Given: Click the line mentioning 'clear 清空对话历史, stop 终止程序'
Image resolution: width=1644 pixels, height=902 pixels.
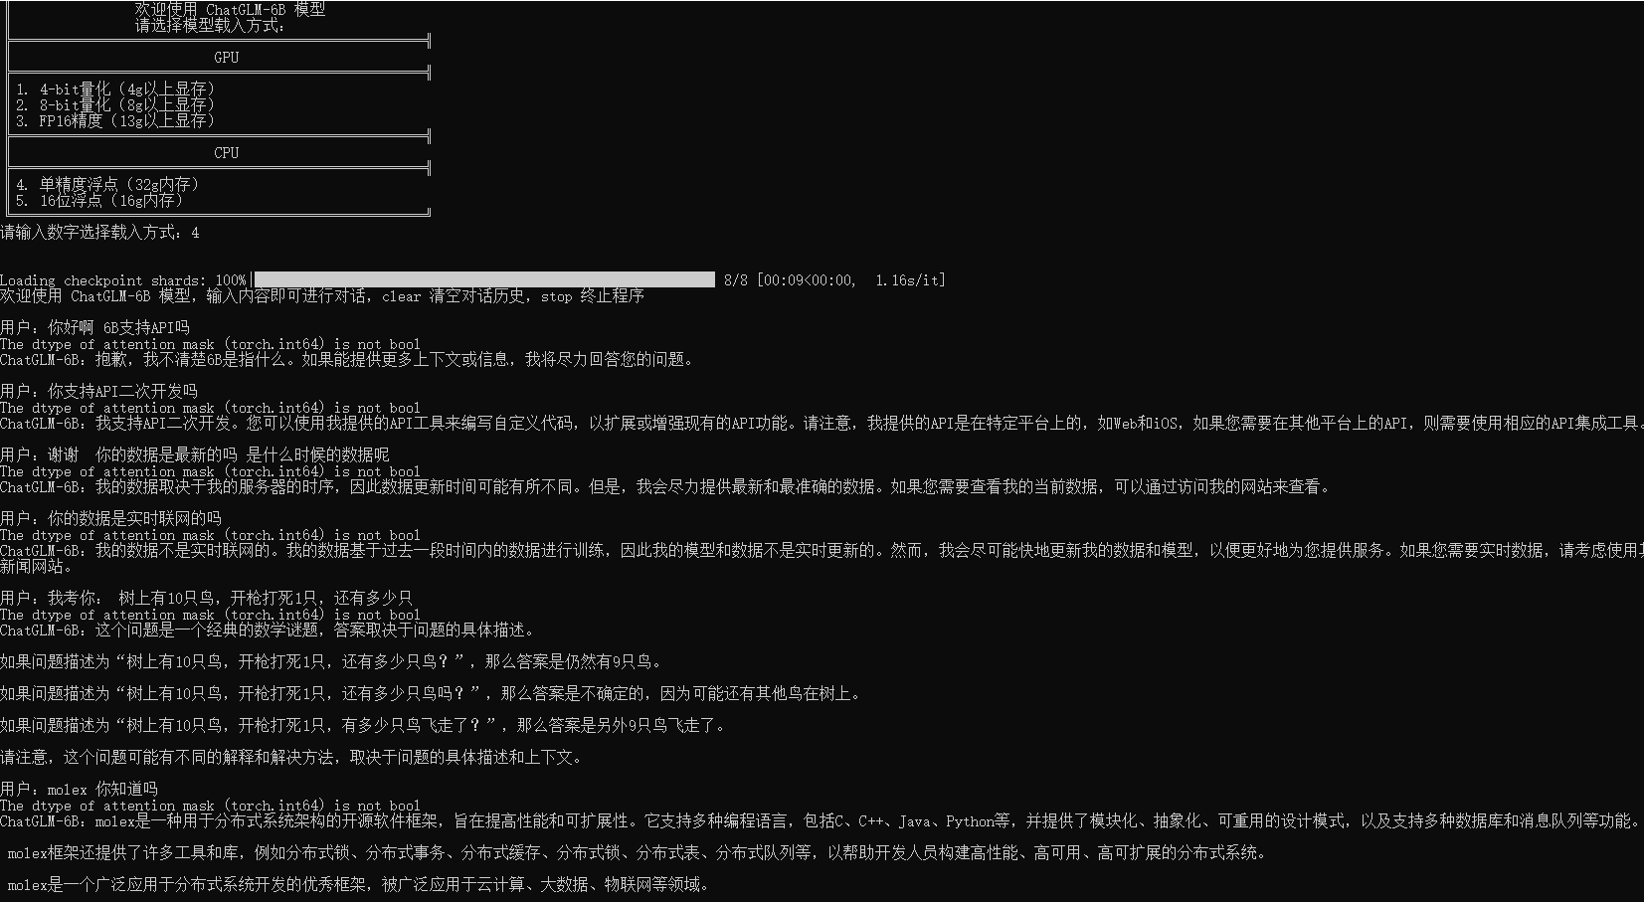Looking at the screenshot, I should point(322,296).
